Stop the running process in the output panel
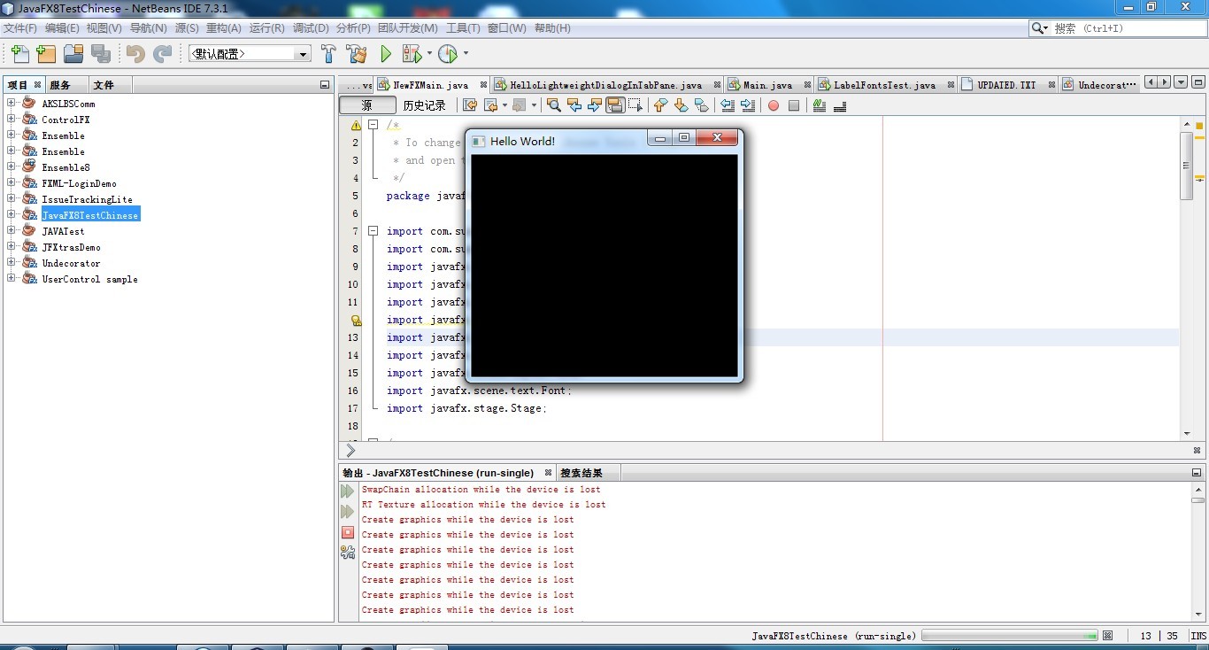 (348, 532)
